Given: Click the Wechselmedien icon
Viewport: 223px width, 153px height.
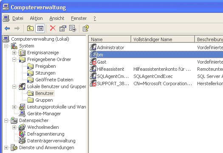Looking at the screenshot, I should (22, 127).
